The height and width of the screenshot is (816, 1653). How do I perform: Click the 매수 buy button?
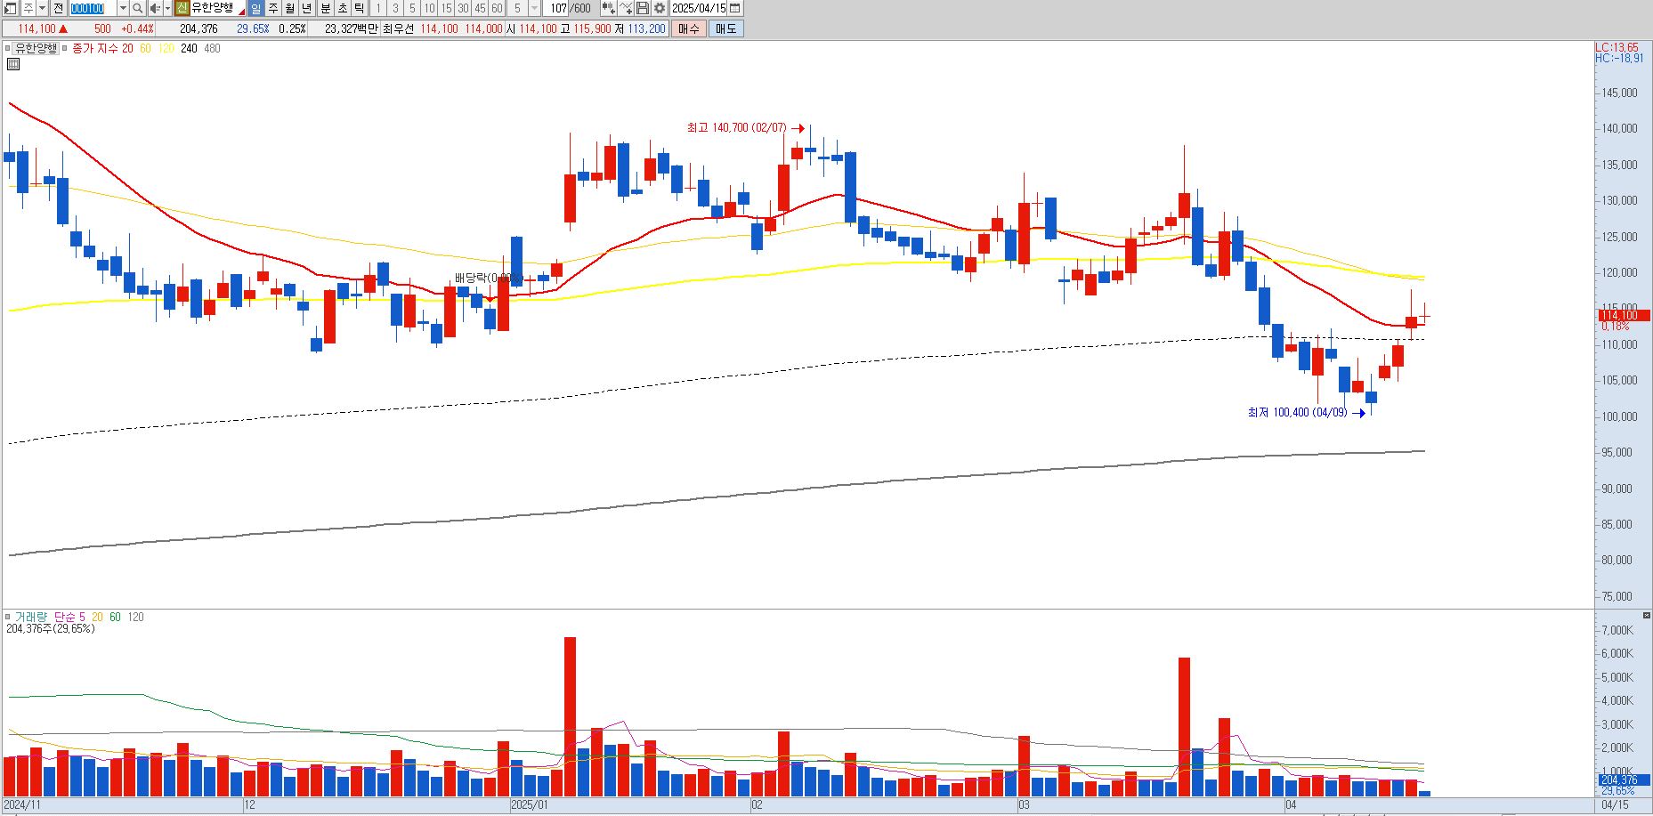pos(689,28)
